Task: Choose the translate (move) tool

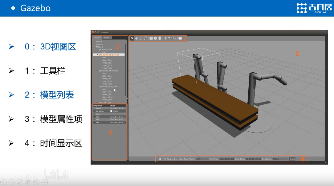Action: pyautogui.click(x=137, y=38)
